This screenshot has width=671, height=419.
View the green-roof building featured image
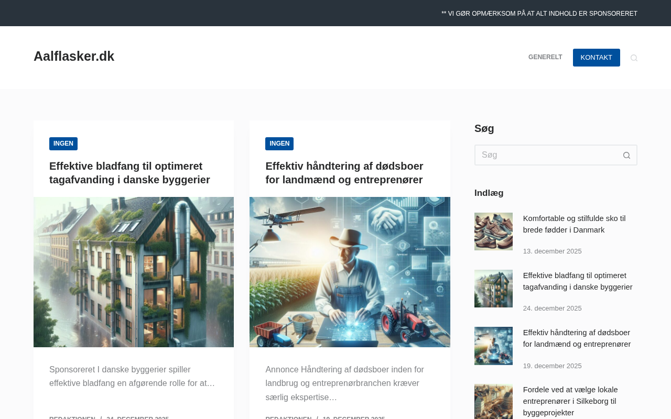tap(134, 272)
